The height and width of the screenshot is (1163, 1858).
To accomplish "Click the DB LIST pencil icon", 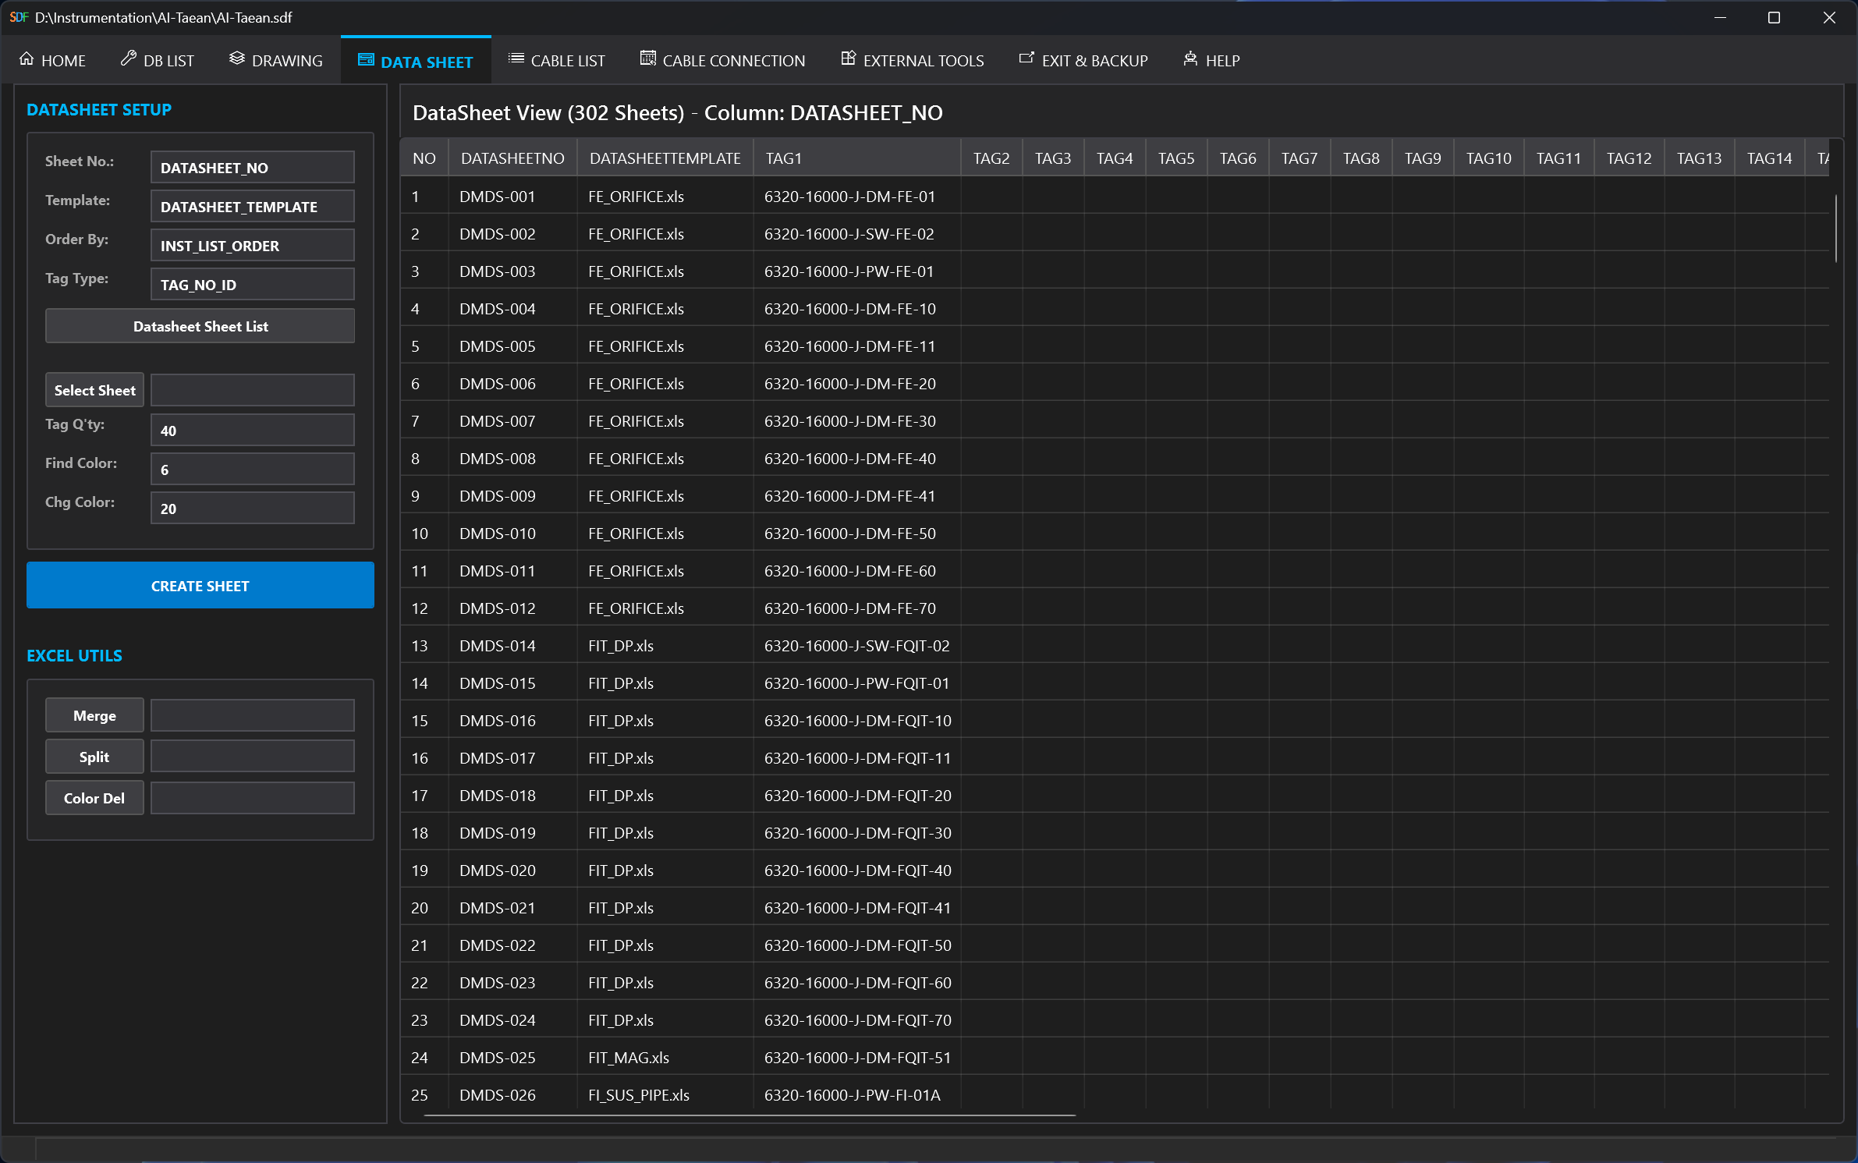I will tap(129, 59).
